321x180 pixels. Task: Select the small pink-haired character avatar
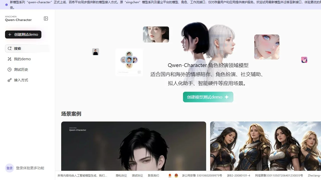(304, 60)
